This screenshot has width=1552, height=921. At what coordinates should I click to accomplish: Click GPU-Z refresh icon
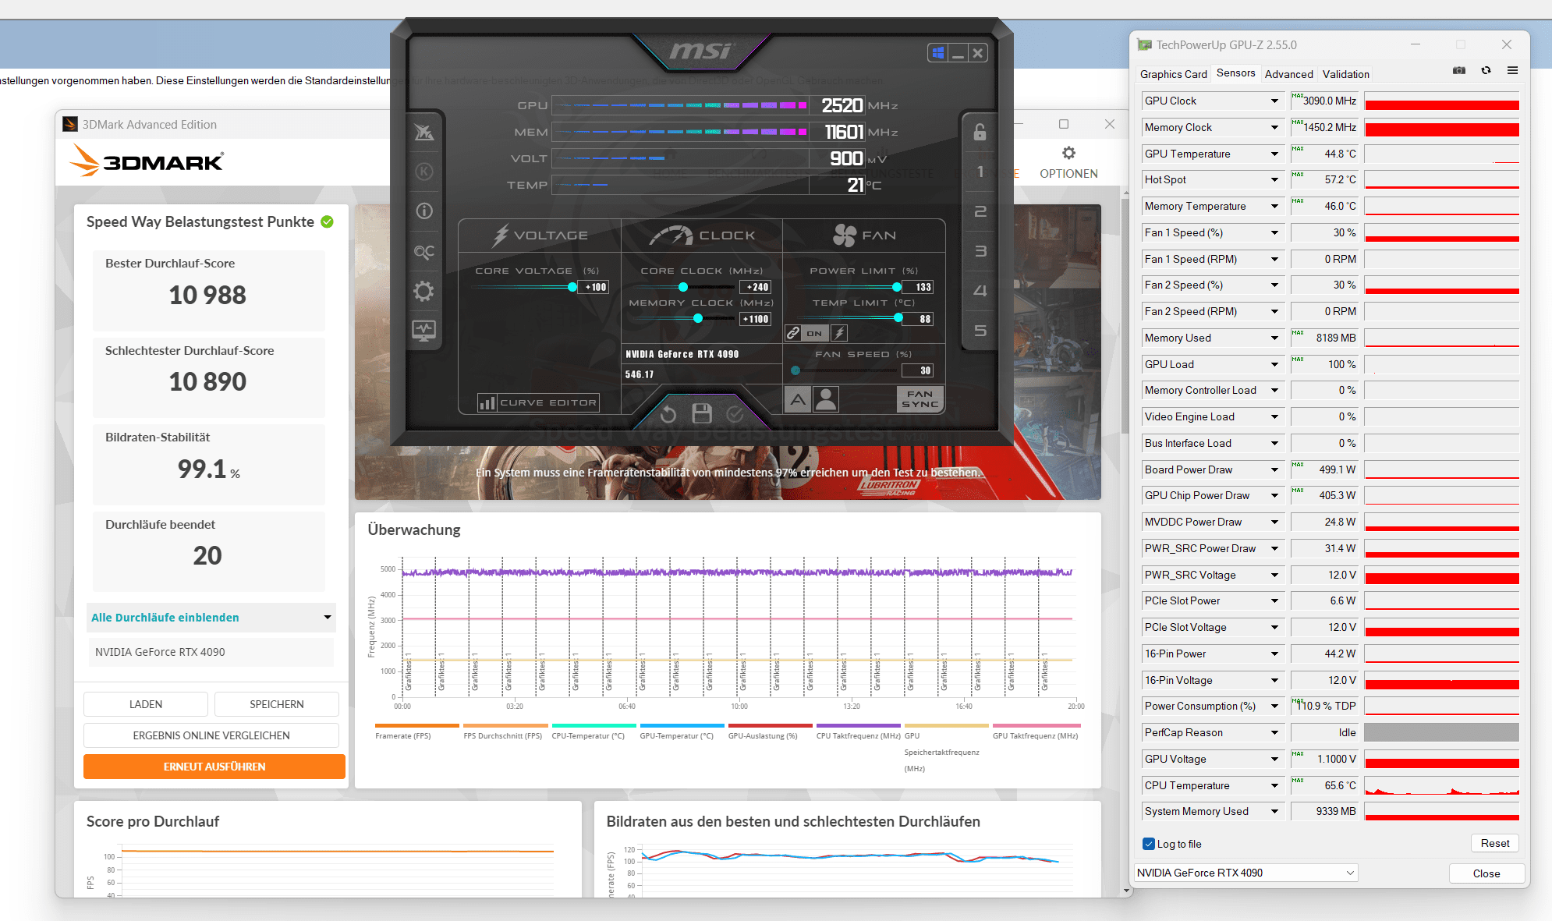pos(1486,71)
